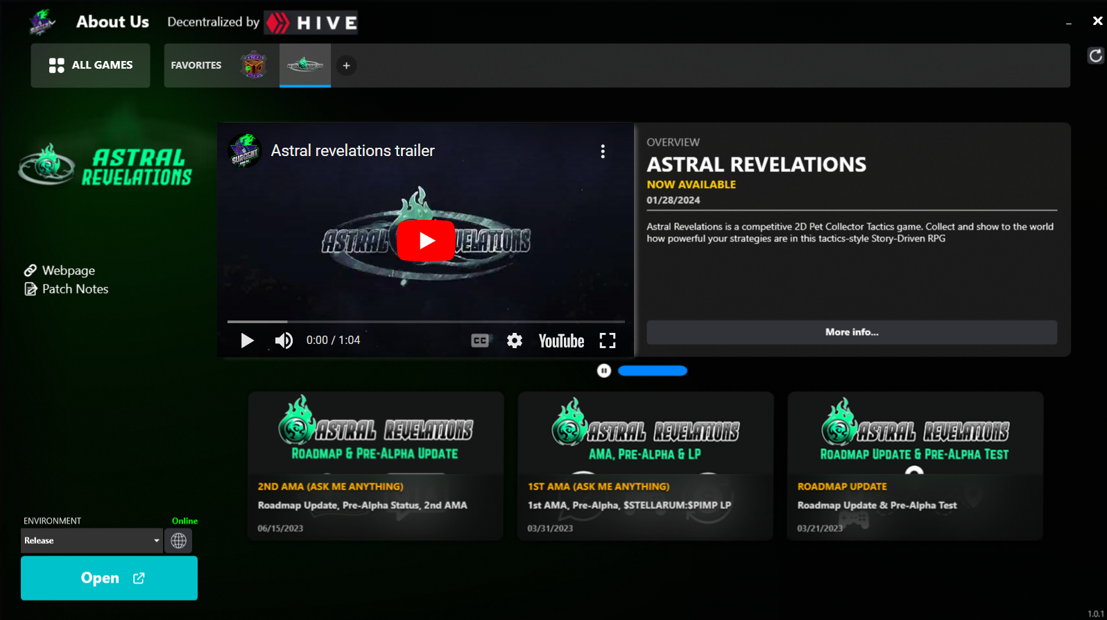
Task: Click the 06/15/2023 date on card
Action: point(280,528)
